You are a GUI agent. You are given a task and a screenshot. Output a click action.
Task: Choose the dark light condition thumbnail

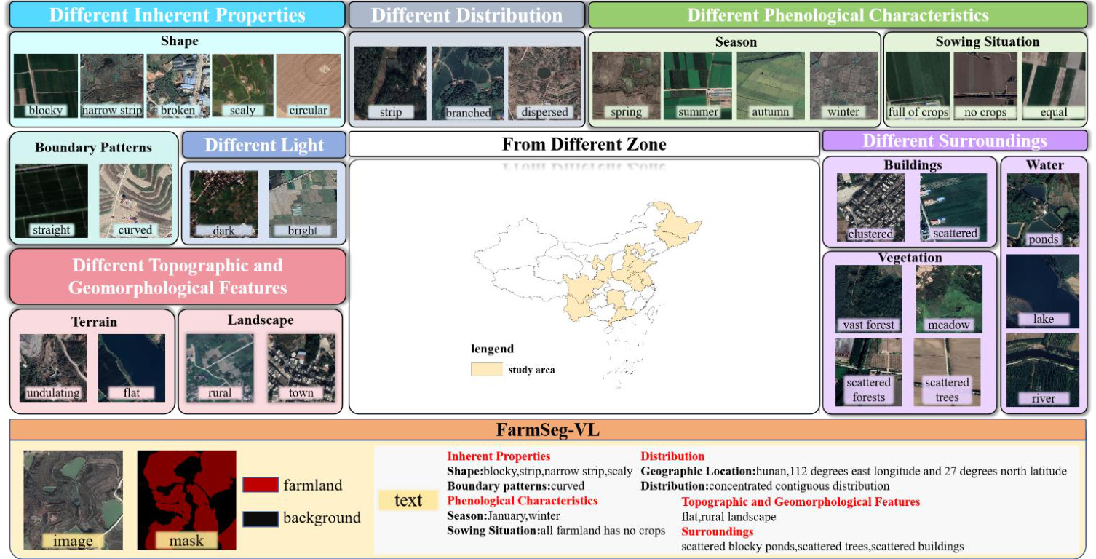point(223,204)
